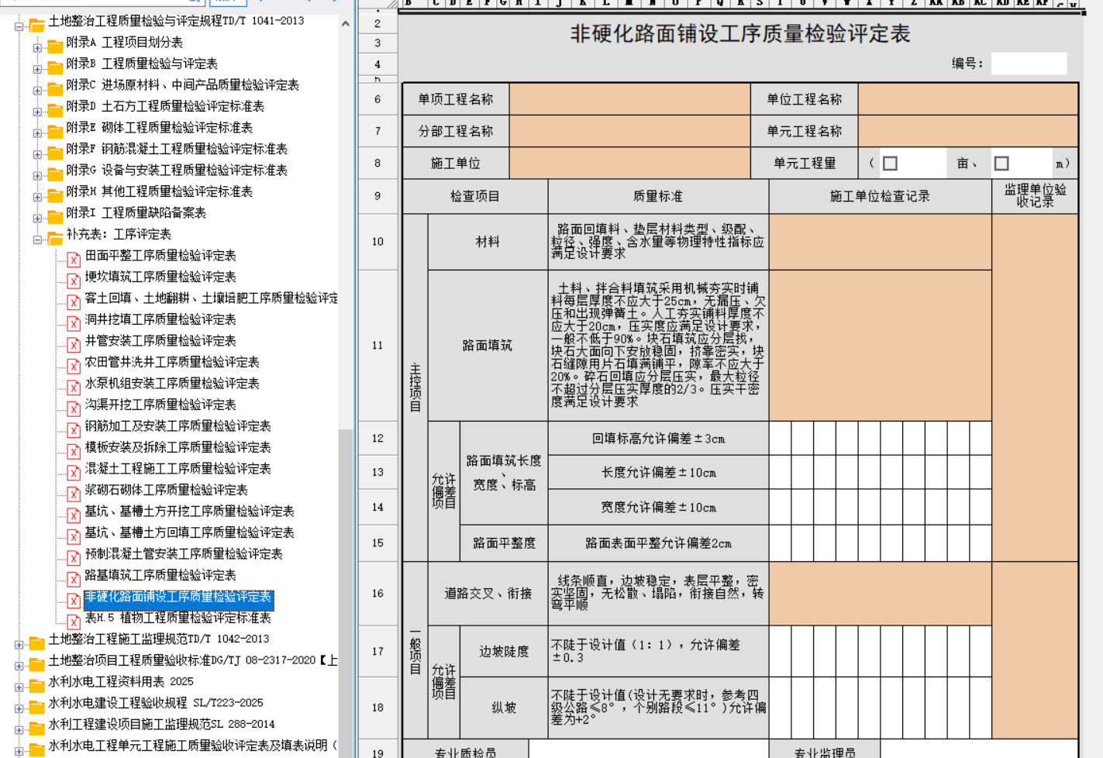
Task: Open 水利水电建设工程验收规程 SL/T223-2025
Action: tap(155, 703)
